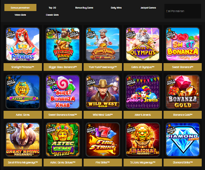Viewport: 205px width, 170px height.
Task: Launch the Bigger Bass Bonanza game icon
Action: [63, 44]
